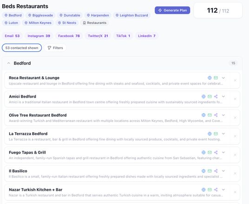Remove Il Basilico with its X
249x204 pixels.
tap(235, 173)
